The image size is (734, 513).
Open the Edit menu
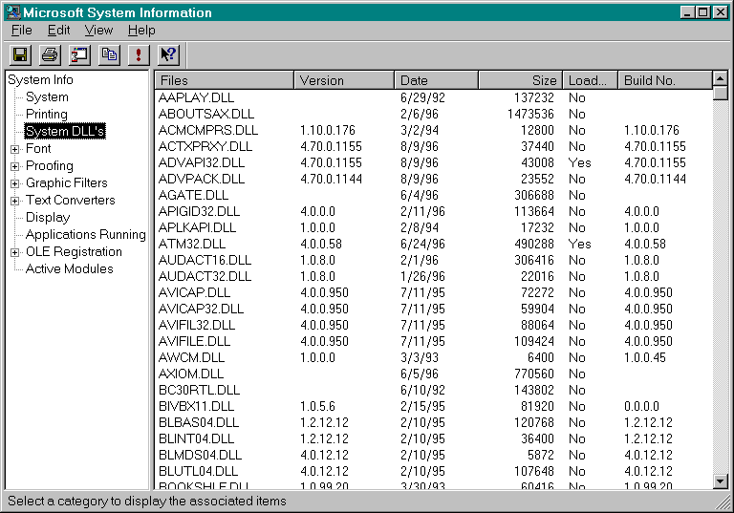click(x=58, y=31)
